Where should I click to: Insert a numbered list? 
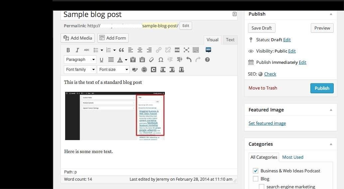point(108,50)
